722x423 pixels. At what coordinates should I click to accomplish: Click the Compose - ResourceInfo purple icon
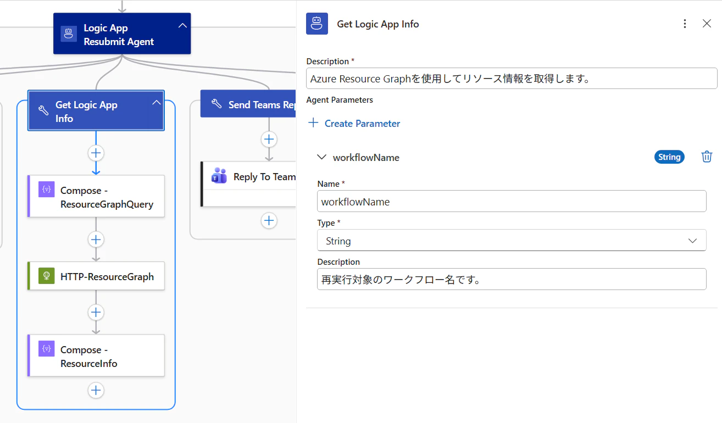tap(47, 348)
